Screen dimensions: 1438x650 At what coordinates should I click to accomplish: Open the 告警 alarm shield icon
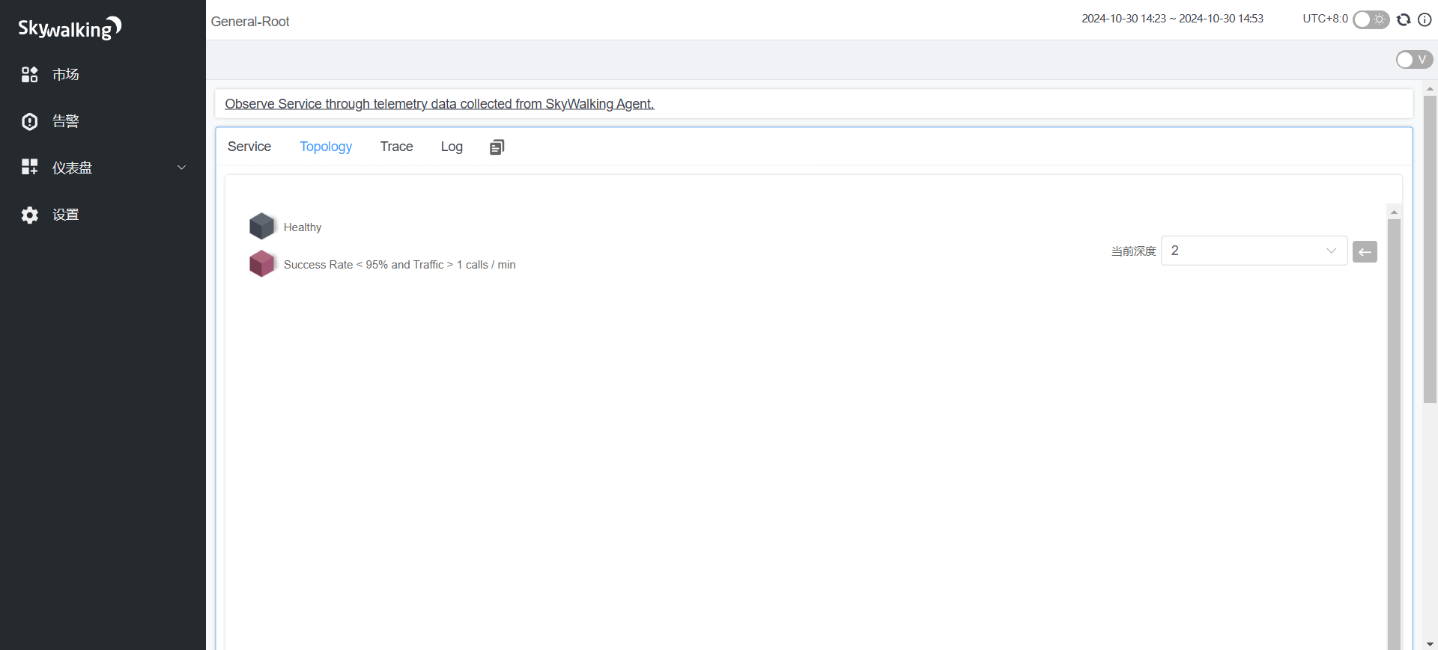pos(29,121)
